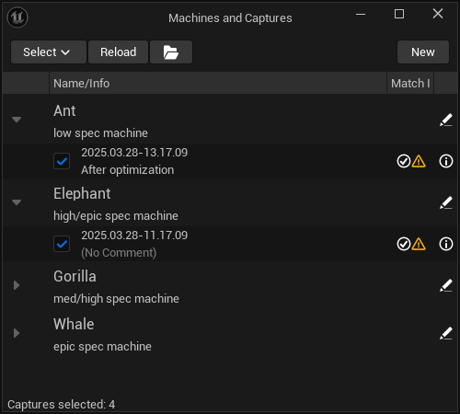Click the New button
Viewport: 460px width, 414px height.
pyautogui.click(x=423, y=52)
